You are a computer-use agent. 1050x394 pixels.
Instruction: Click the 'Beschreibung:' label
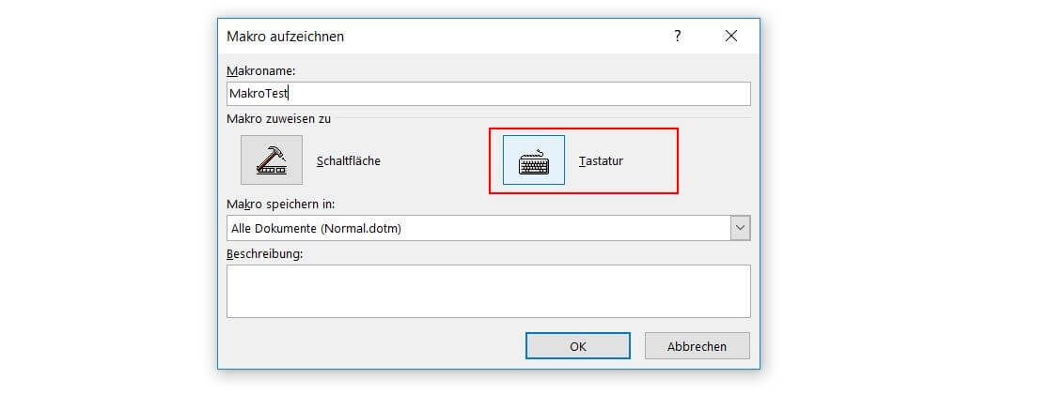coord(265,254)
